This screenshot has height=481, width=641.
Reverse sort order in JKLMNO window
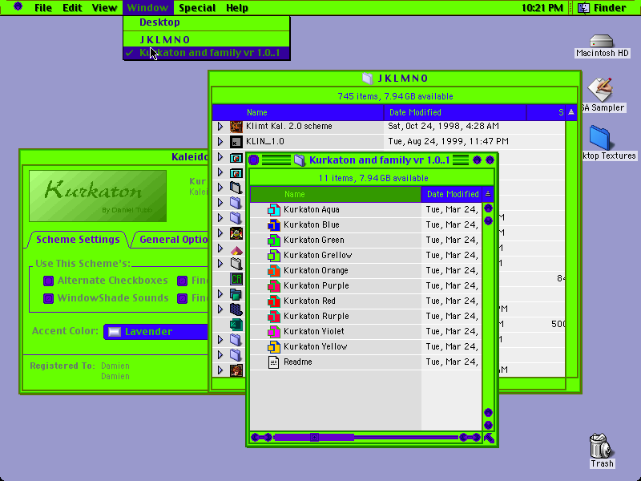571,112
